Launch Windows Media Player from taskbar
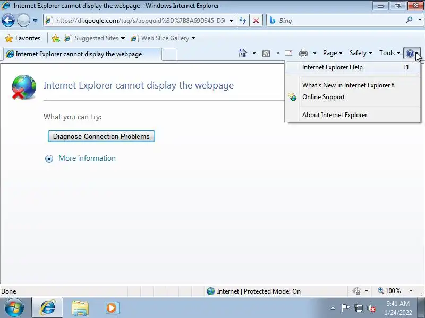 point(112,308)
